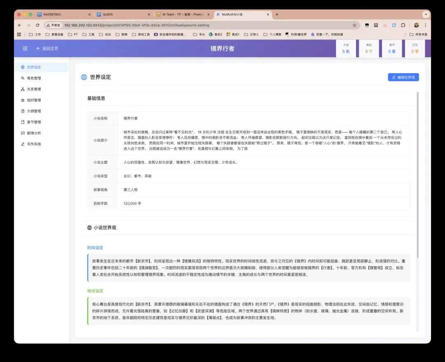
Task: Click the vertical scrollbar of the content panel
Action: pyautogui.click(x=417, y=173)
